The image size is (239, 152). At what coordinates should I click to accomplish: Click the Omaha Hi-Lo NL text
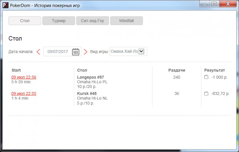click(93, 98)
